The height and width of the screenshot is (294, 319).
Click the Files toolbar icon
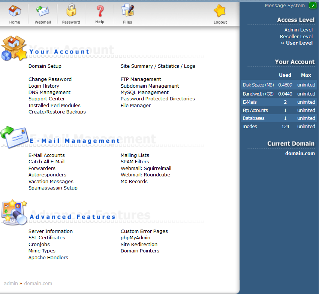(x=127, y=11)
